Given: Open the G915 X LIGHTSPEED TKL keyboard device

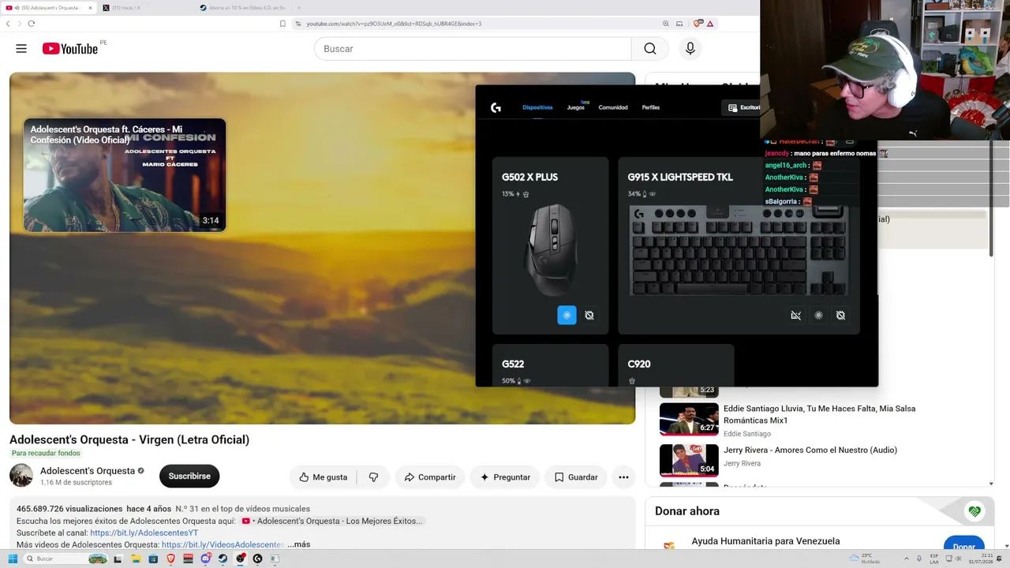Looking at the screenshot, I should [x=739, y=250].
